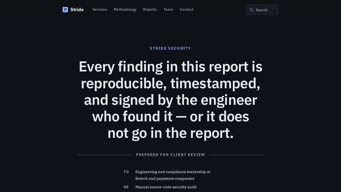Viewport: 341px width, 192px height.
Task: Click the Manual source-code security audit text
Action: click(x=166, y=187)
